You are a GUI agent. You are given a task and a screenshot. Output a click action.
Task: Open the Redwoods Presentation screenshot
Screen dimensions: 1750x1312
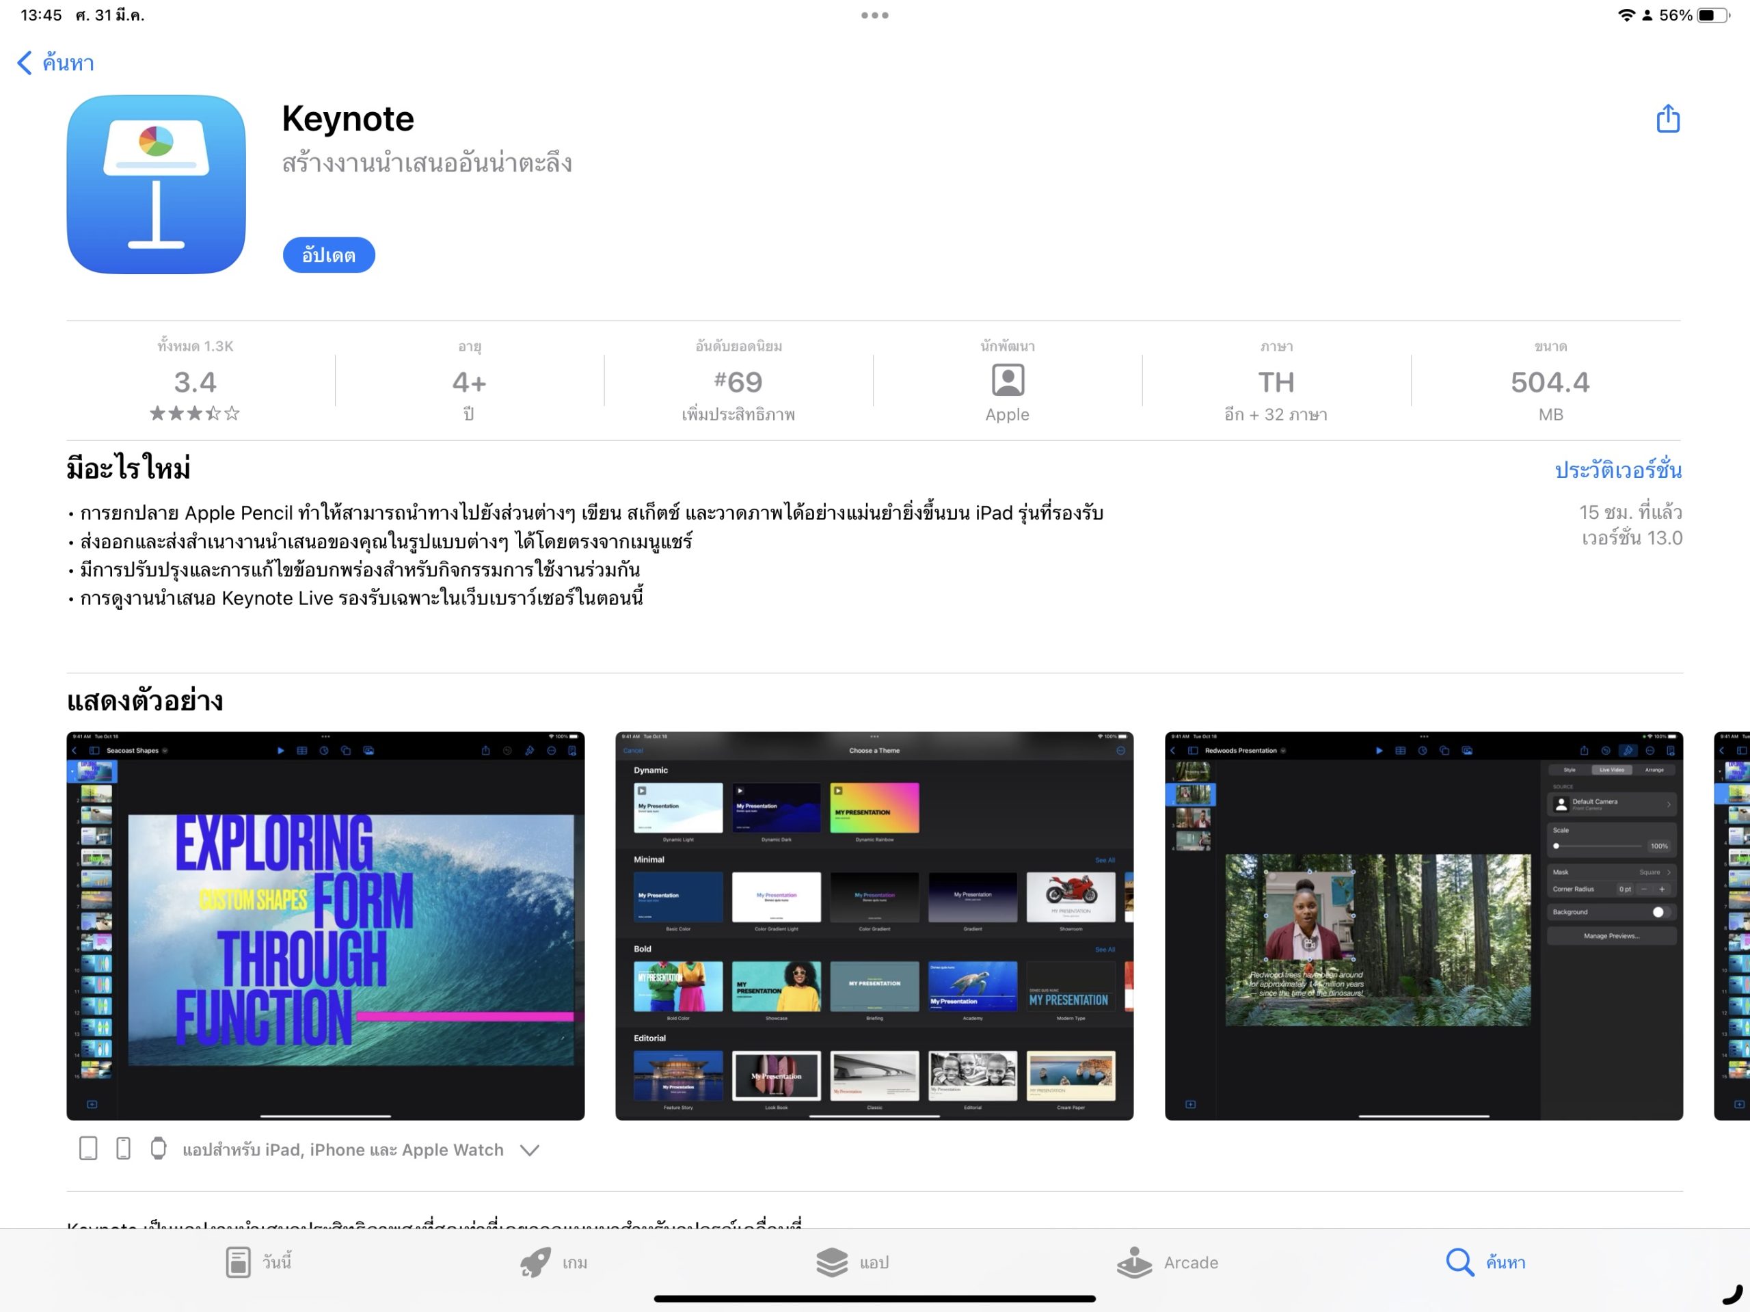tap(1423, 925)
